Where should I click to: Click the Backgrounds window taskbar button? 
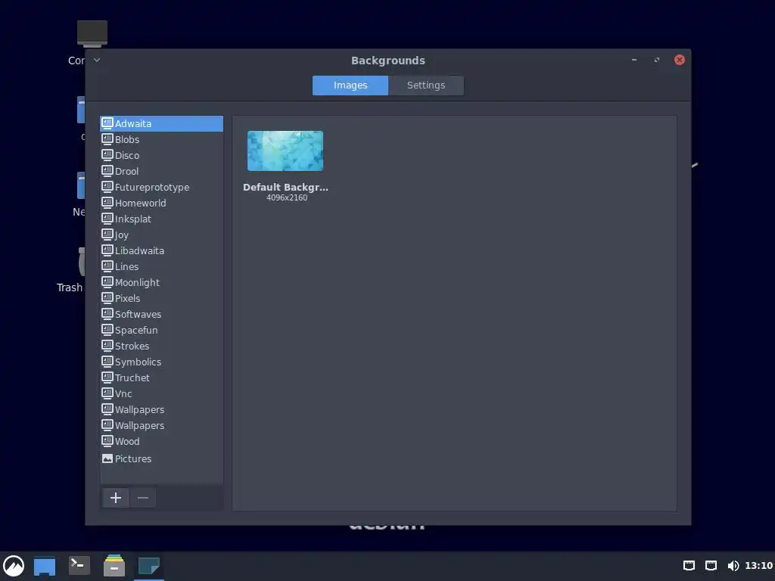149,566
